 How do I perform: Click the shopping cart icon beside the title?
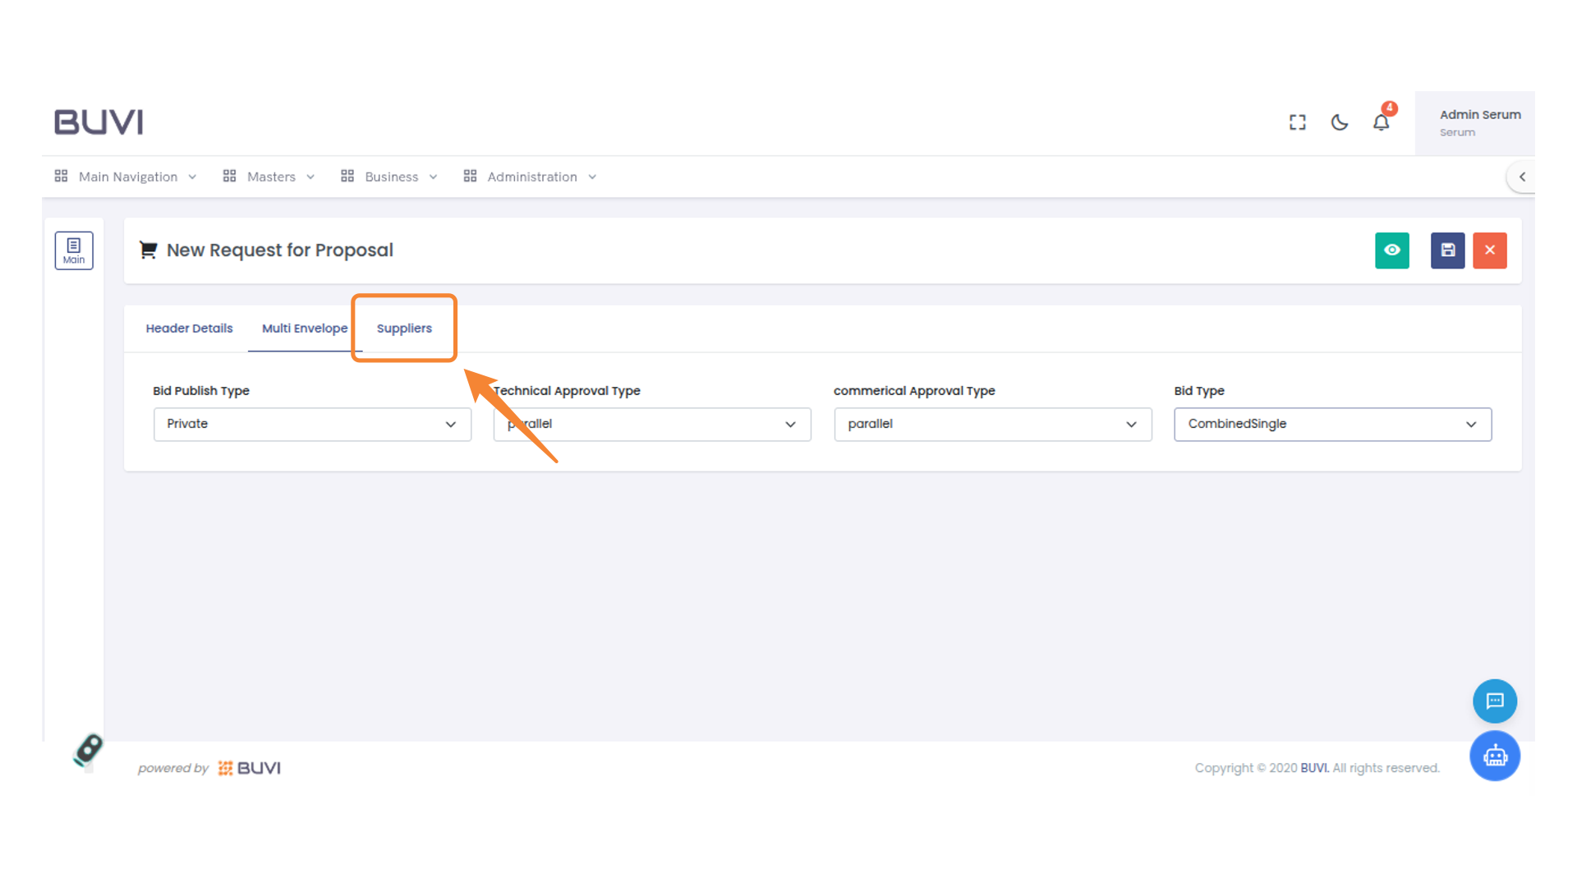148,250
